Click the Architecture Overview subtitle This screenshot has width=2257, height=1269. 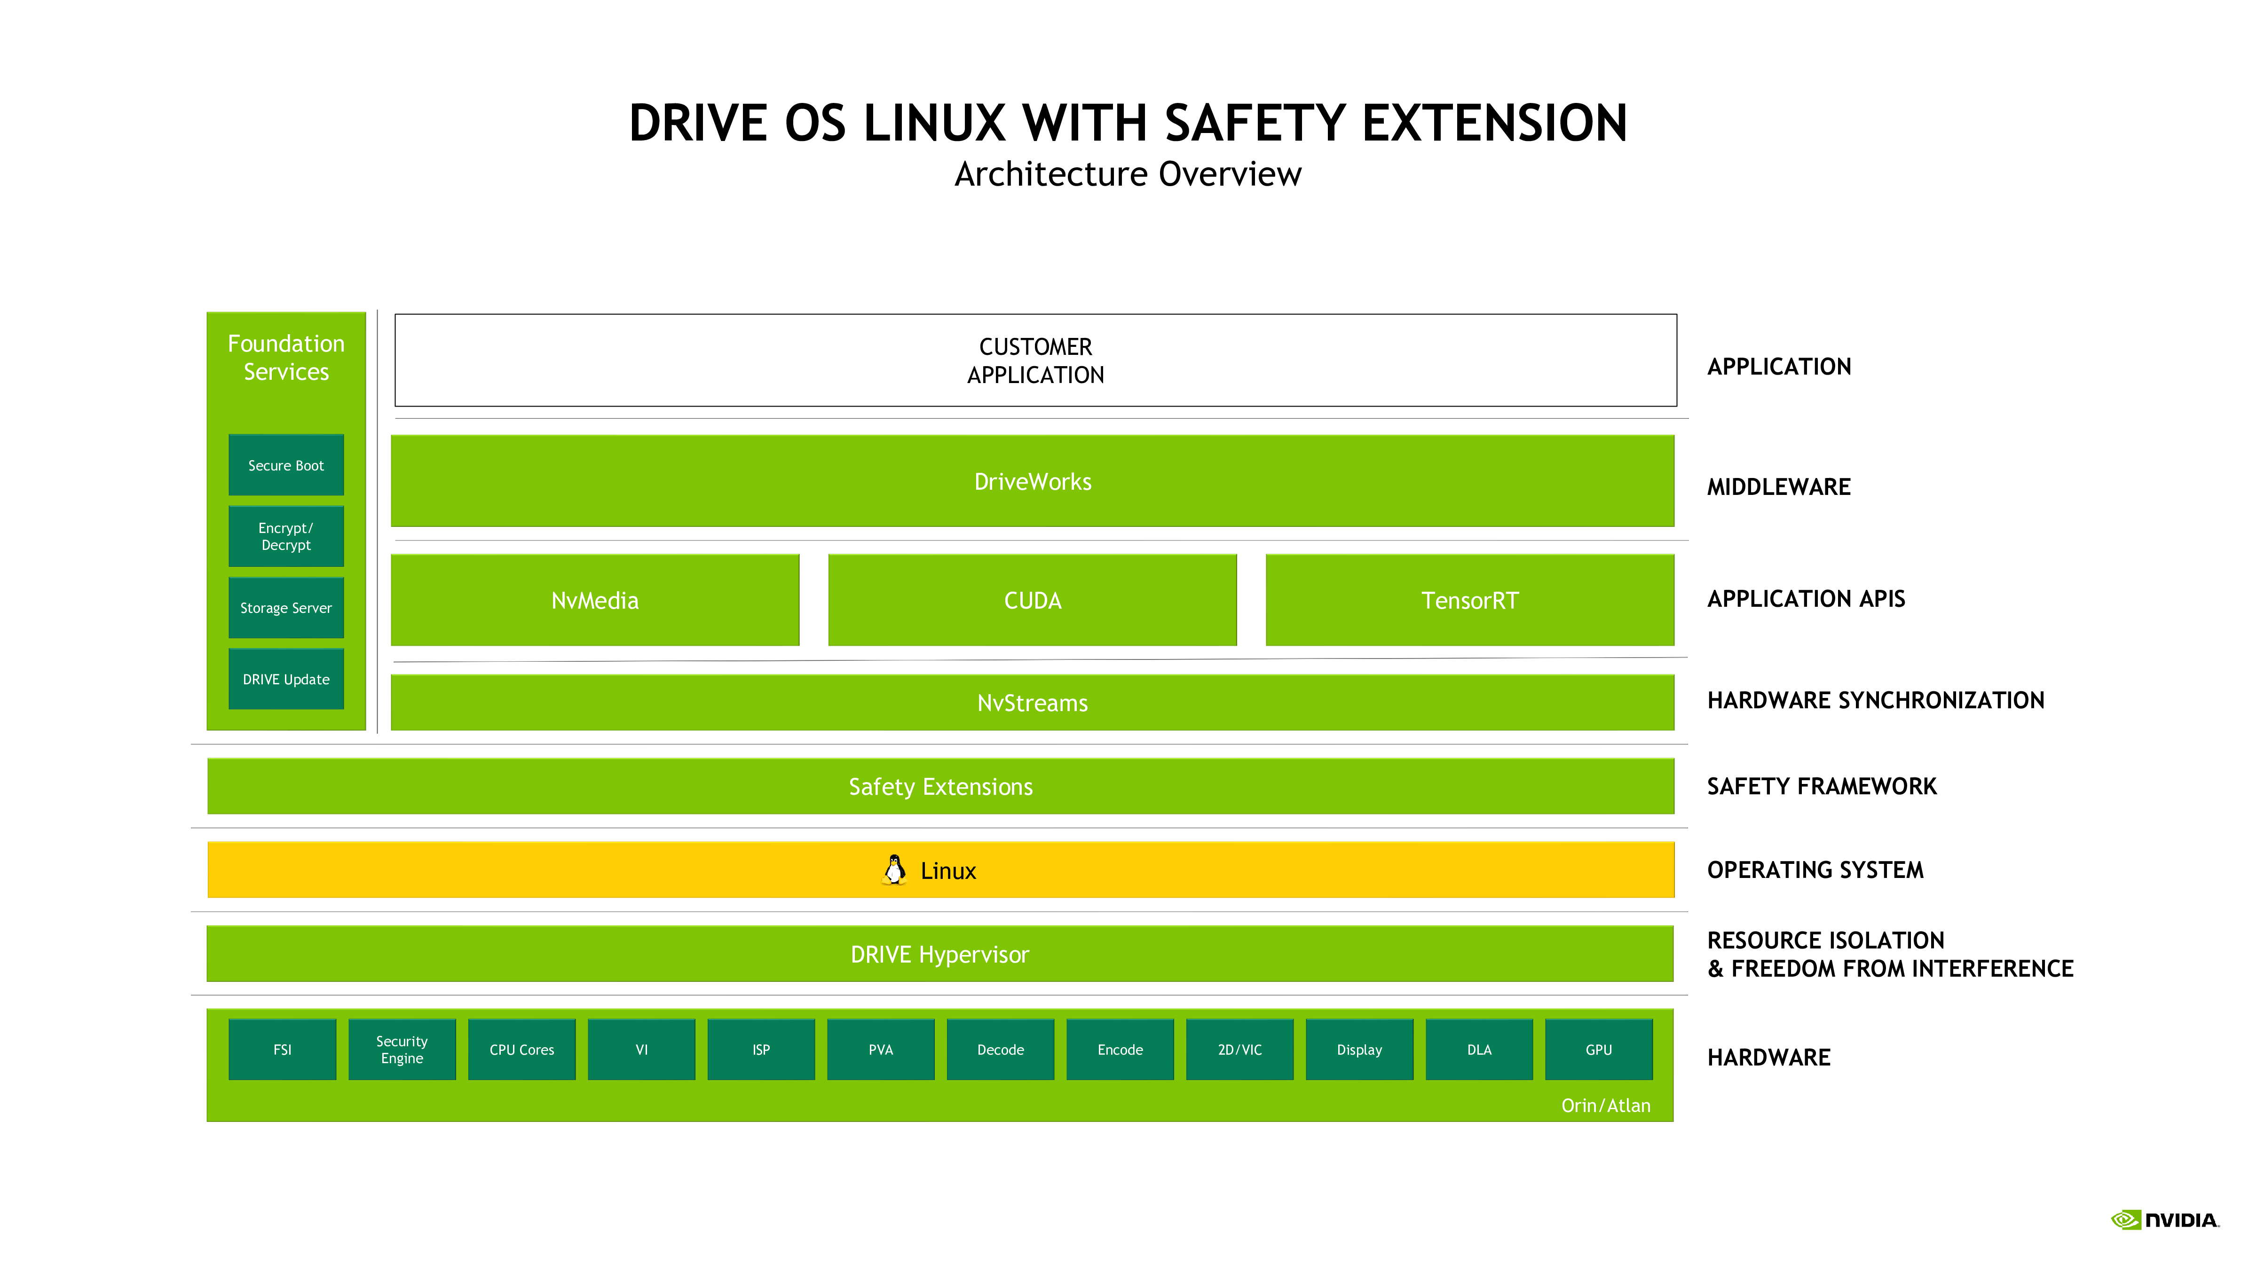tap(1128, 173)
